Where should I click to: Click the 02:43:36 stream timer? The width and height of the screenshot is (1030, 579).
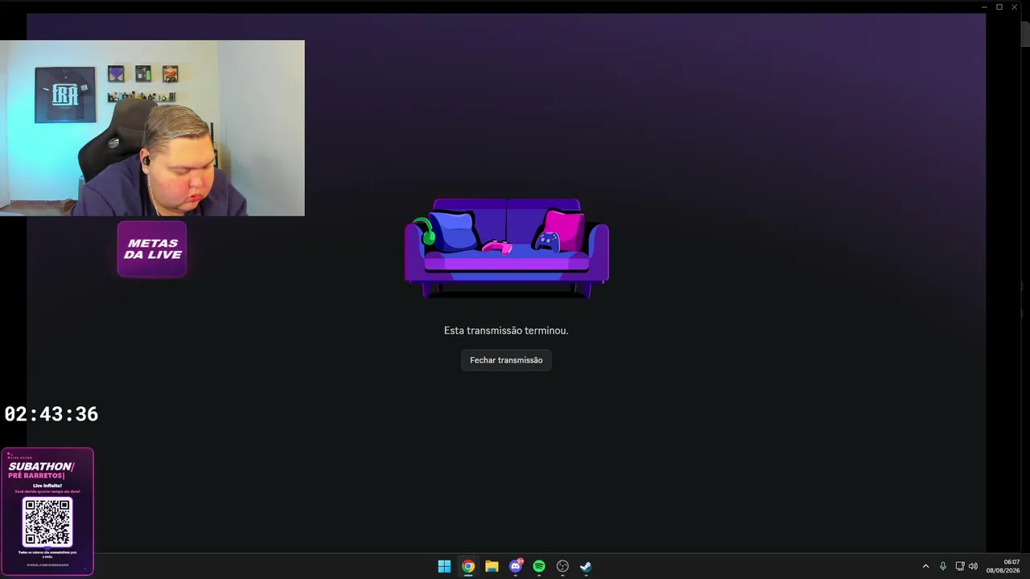tap(51, 414)
